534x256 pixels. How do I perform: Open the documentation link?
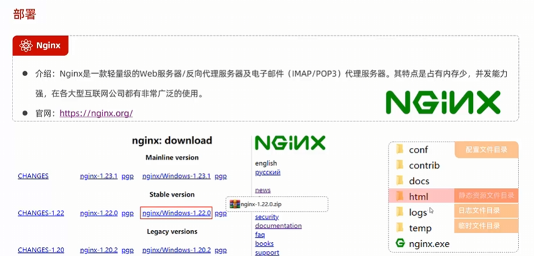[278, 226]
